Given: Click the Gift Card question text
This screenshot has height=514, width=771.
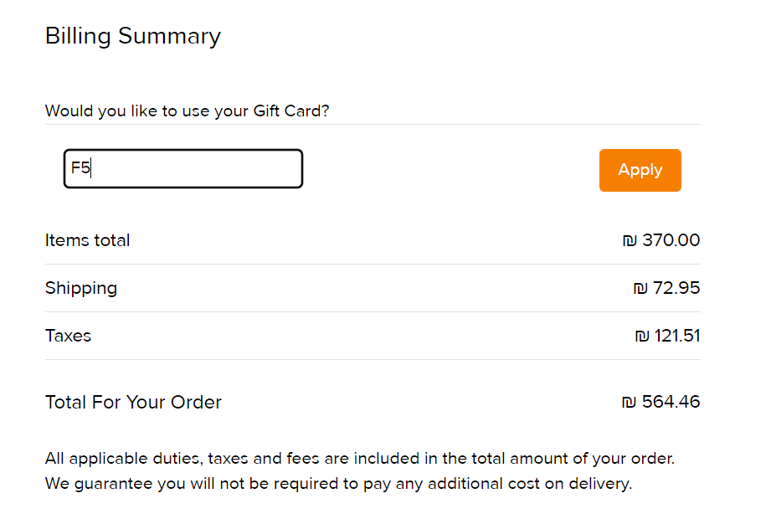Looking at the screenshot, I should (x=186, y=111).
